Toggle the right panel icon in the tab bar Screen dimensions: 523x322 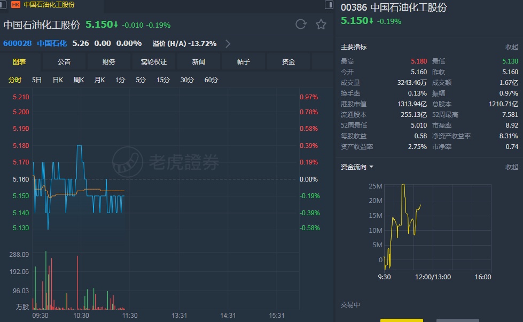(329, 5)
